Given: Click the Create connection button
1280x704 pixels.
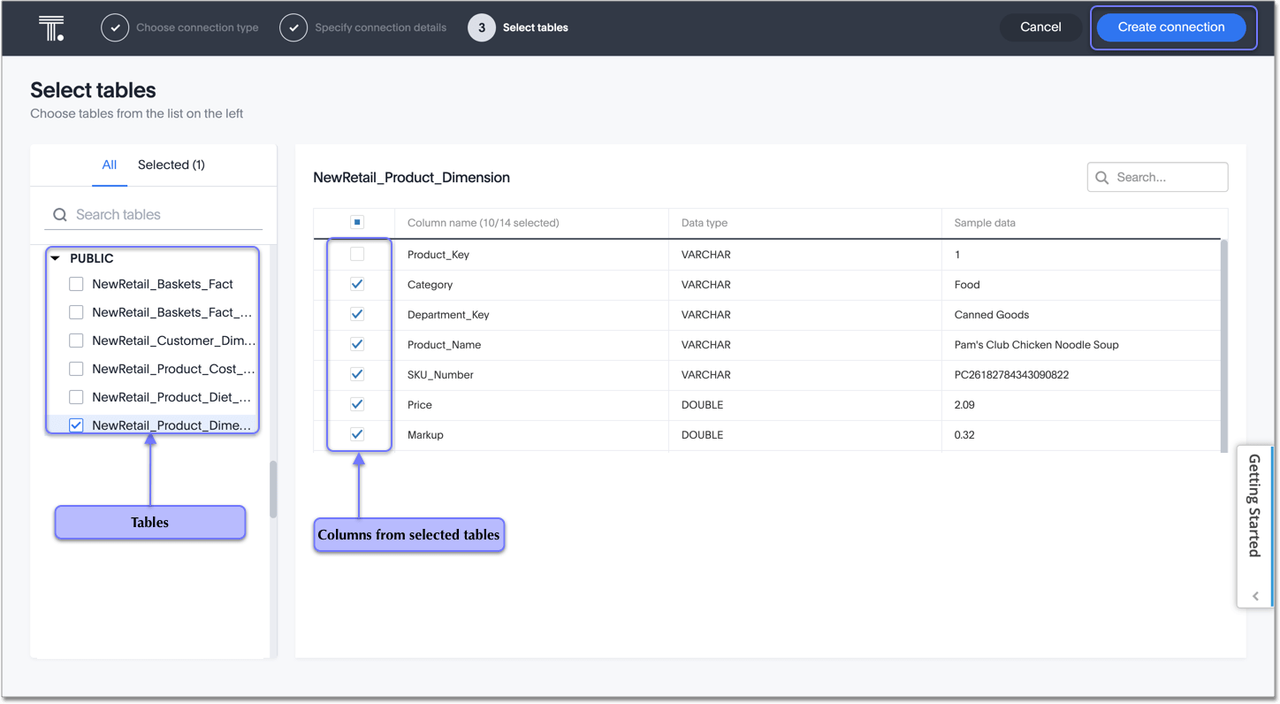Looking at the screenshot, I should (1172, 27).
